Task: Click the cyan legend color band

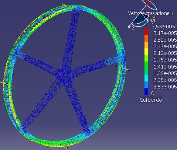Action: click(146, 78)
